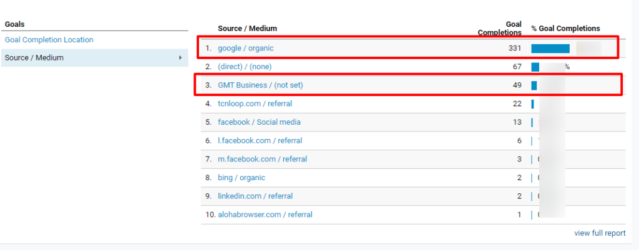Viewport: 639px width, 250px height.
Task: Open linkedin.com / referral link
Action: pos(255,196)
